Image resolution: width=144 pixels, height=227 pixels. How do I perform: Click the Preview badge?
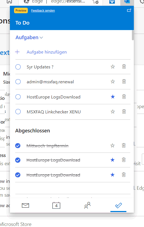tap(21, 10)
